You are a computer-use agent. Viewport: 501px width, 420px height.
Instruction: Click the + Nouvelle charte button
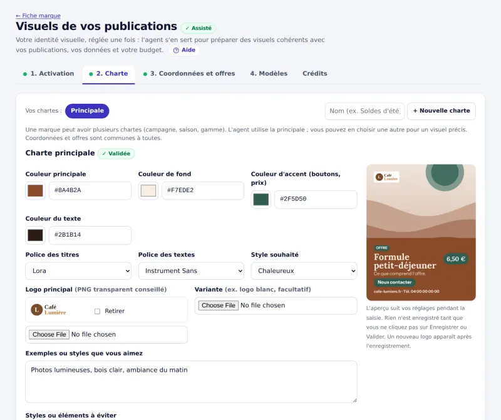pos(442,111)
